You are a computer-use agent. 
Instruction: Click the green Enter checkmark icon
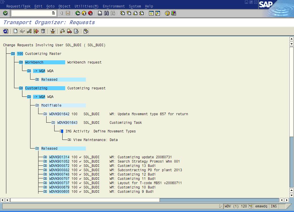[x=5, y=13]
